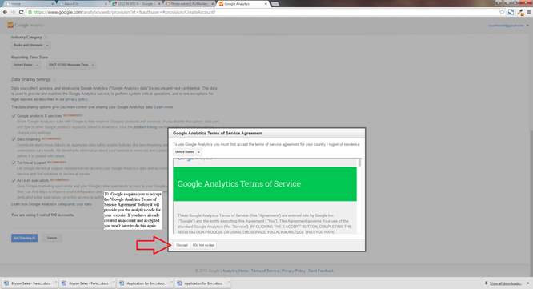Open the product linking link
533x289 pixels.
pos(145,127)
